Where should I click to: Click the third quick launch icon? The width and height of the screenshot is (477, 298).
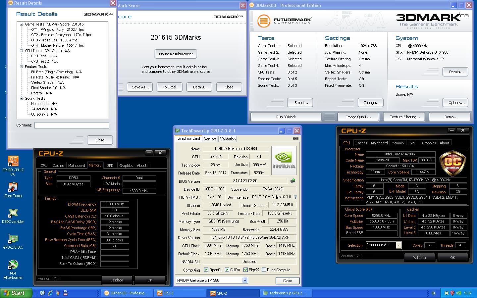point(58,293)
